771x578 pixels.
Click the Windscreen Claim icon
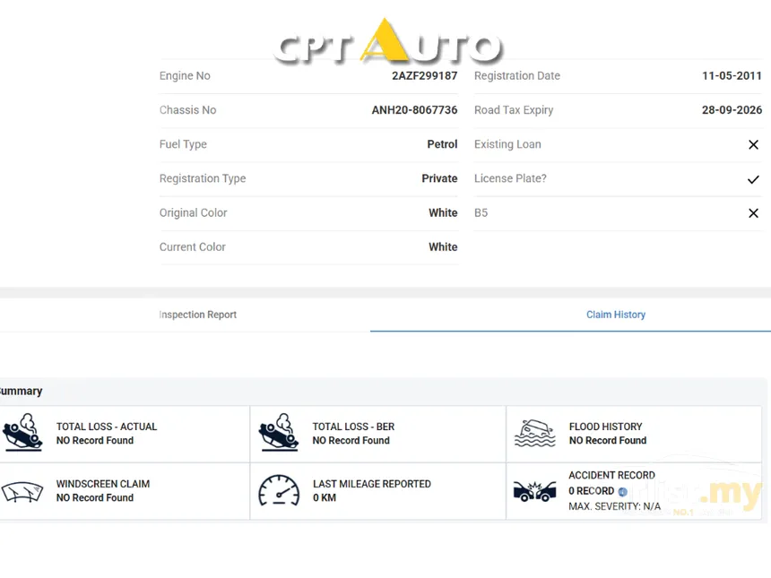(x=22, y=491)
